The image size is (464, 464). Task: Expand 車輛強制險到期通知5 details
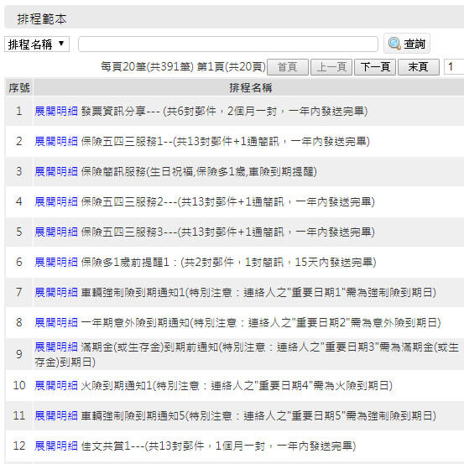pos(56,416)
